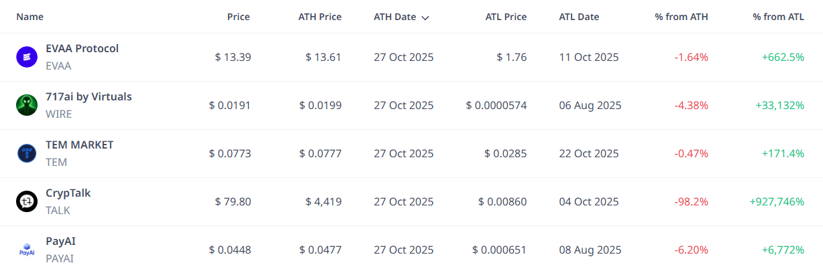
Task: Open the CrypTalk name link
Action: [68, 193]
